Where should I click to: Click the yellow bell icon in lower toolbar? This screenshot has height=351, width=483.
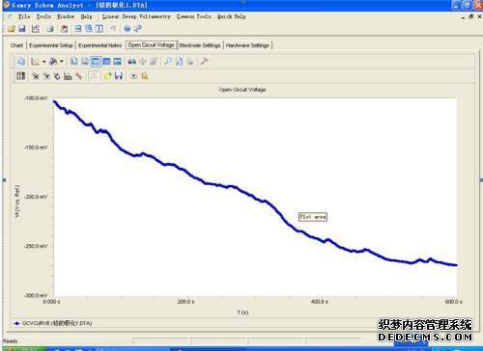coord(145,76)
